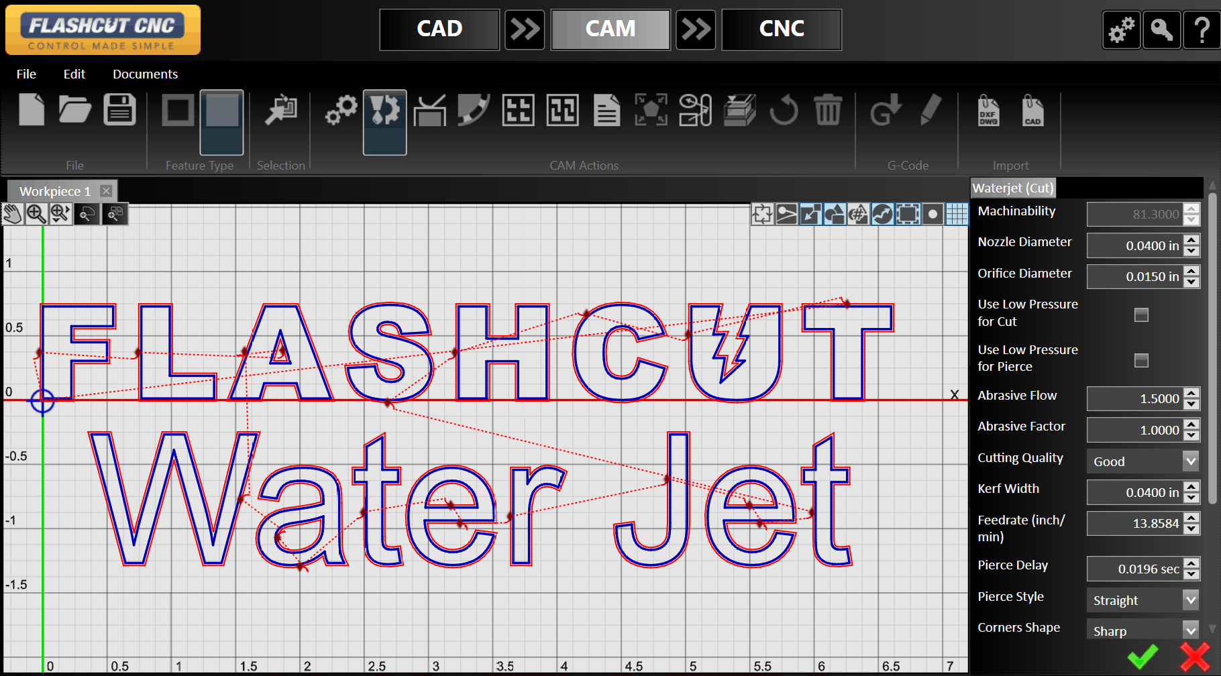The height and width of the screenshot is (676, 1221).
Task: Open a file using the folder icon
Action: 74,109
